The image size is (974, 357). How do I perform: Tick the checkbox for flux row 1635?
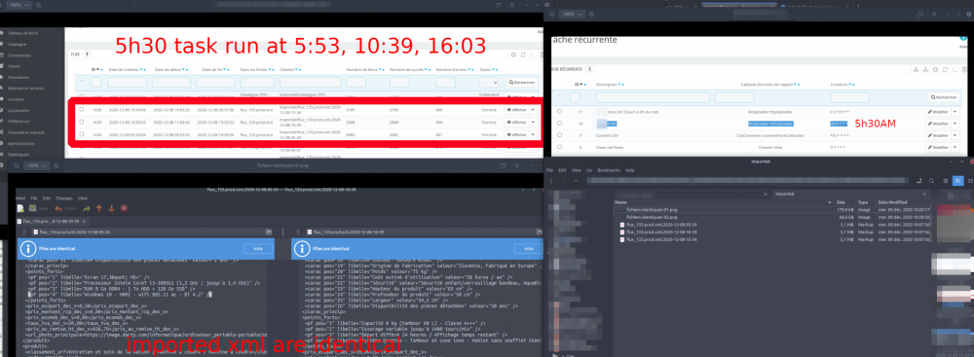pos(82,122)
